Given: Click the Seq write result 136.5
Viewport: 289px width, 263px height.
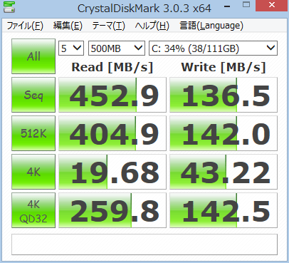Looking at the screenshot, I should click(224, 95).
